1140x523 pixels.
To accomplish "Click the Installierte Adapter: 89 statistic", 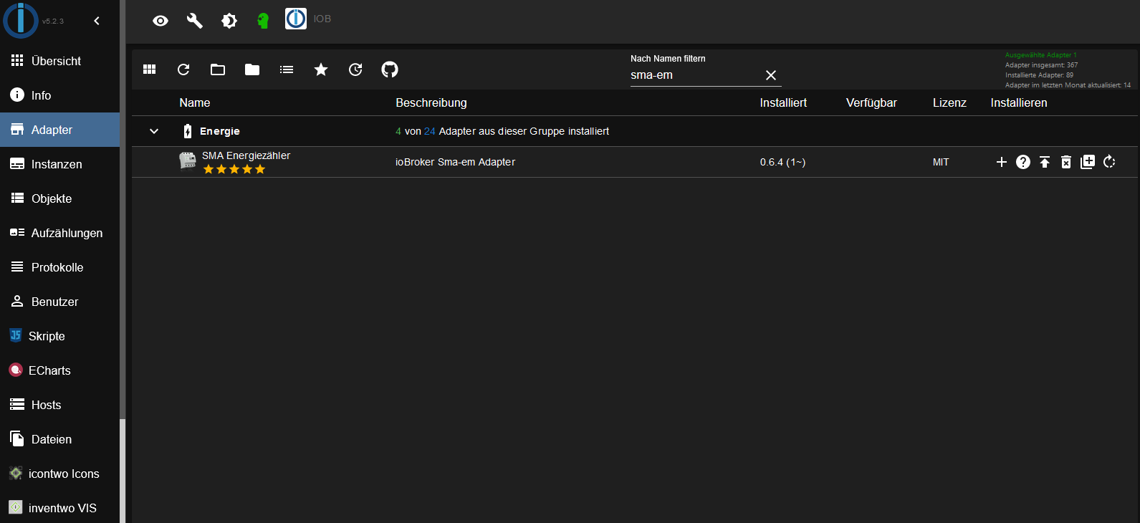I will point(1039,75).
